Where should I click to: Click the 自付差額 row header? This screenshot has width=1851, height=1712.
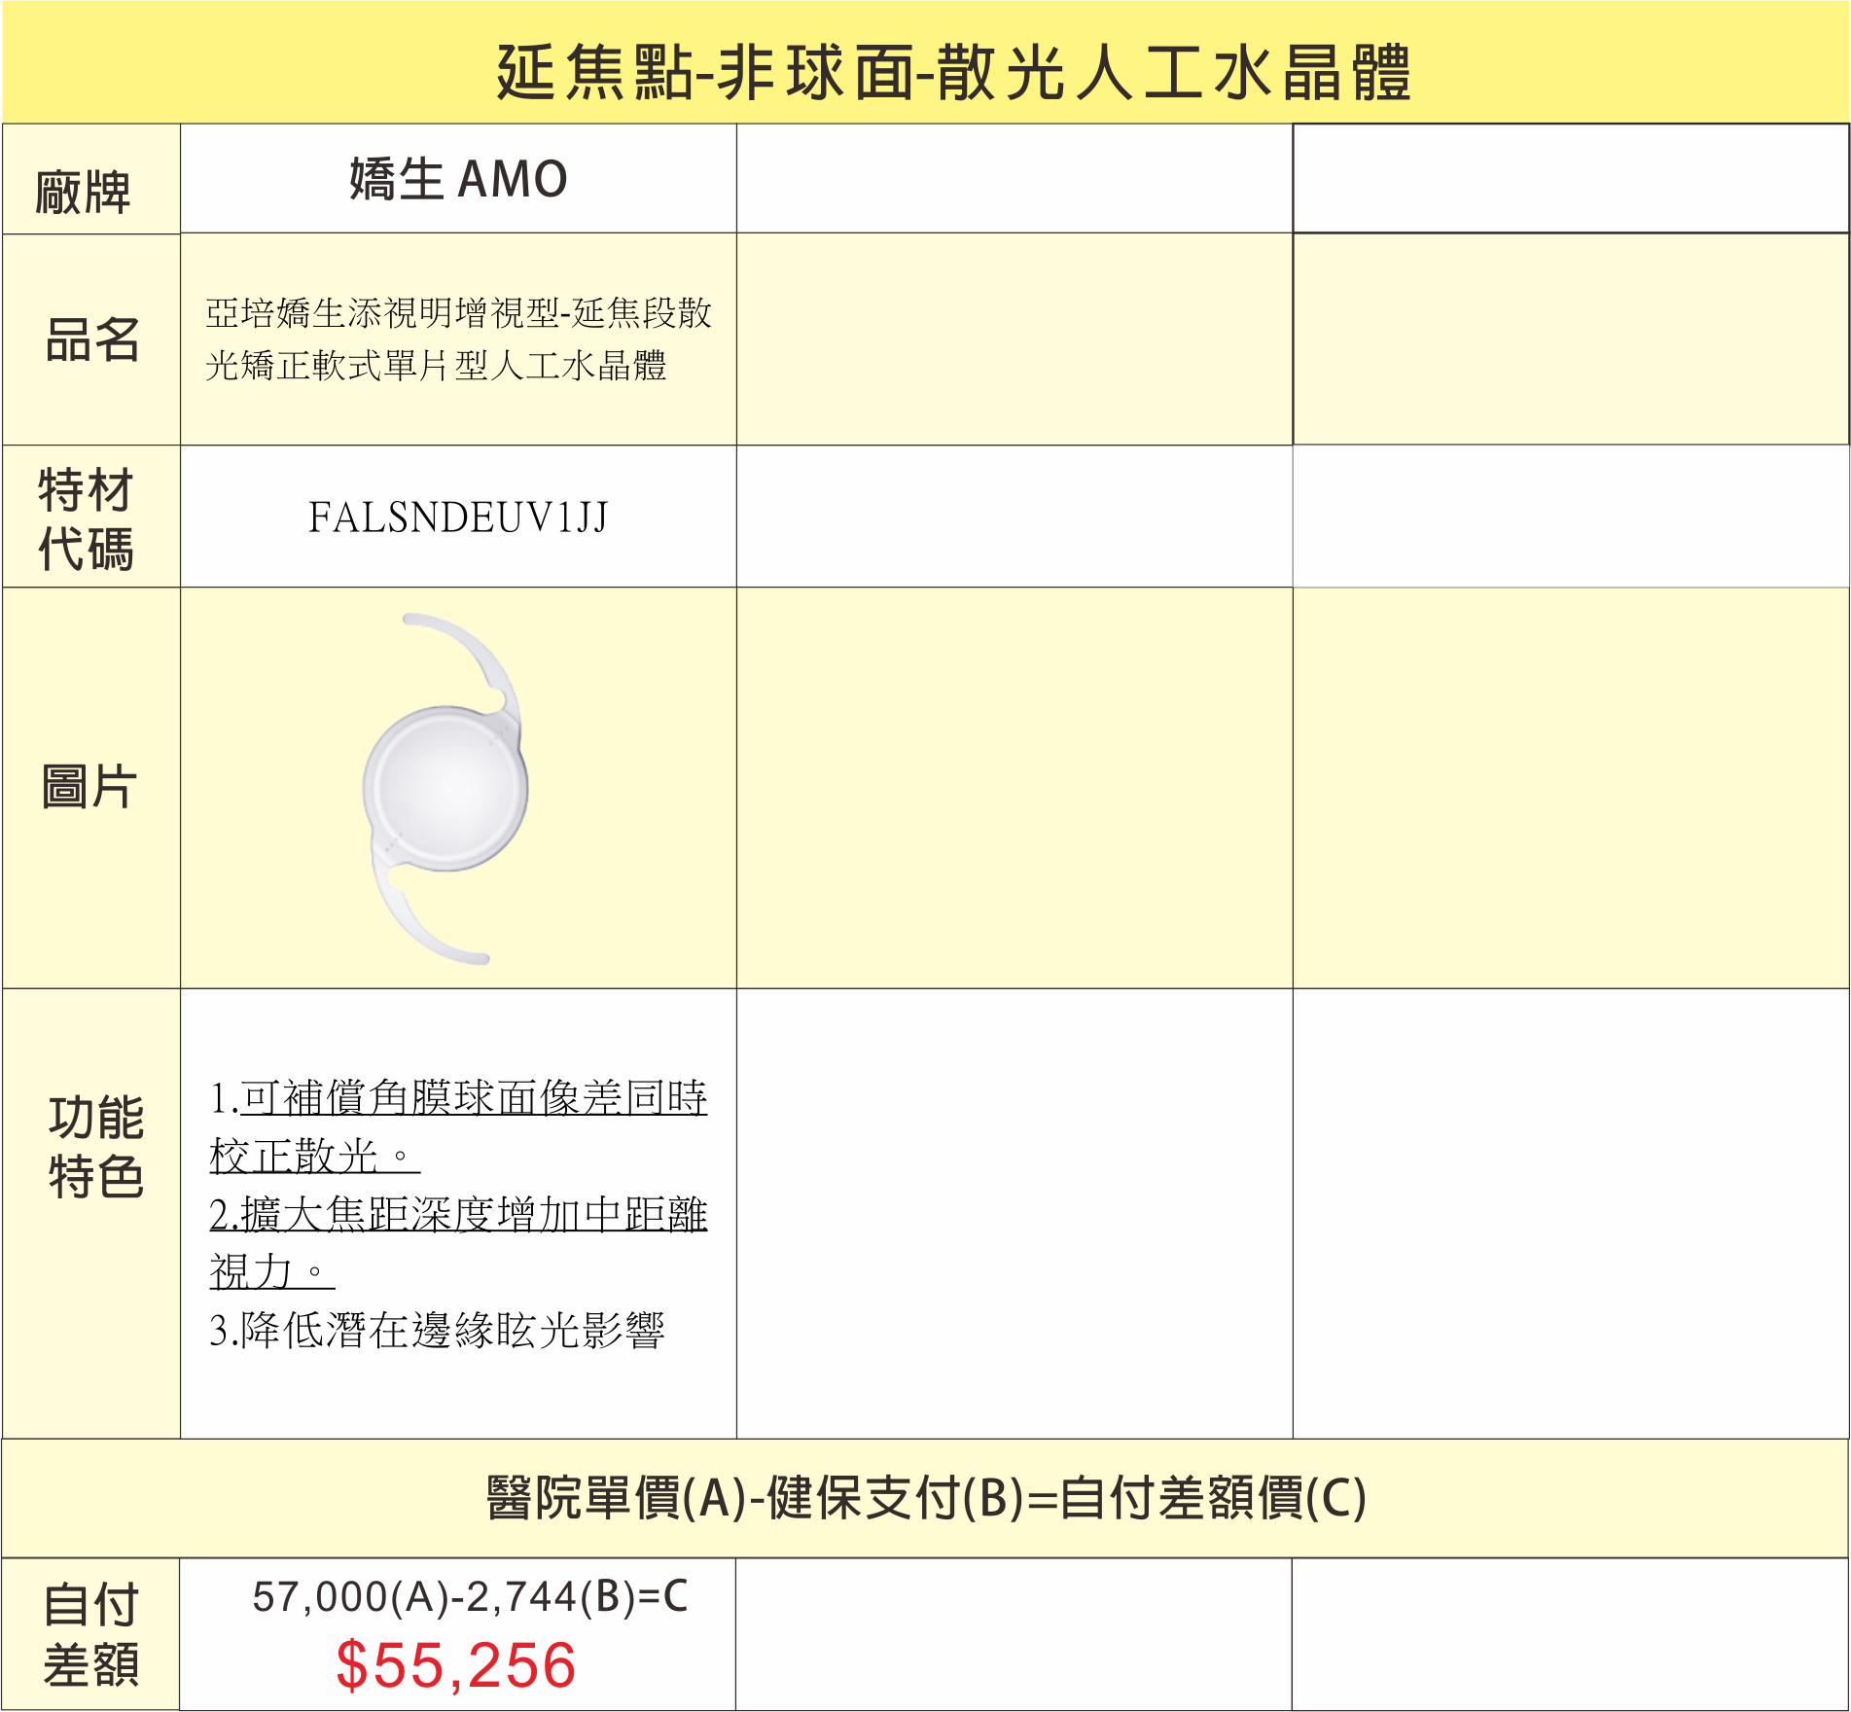click(90, 1634)
